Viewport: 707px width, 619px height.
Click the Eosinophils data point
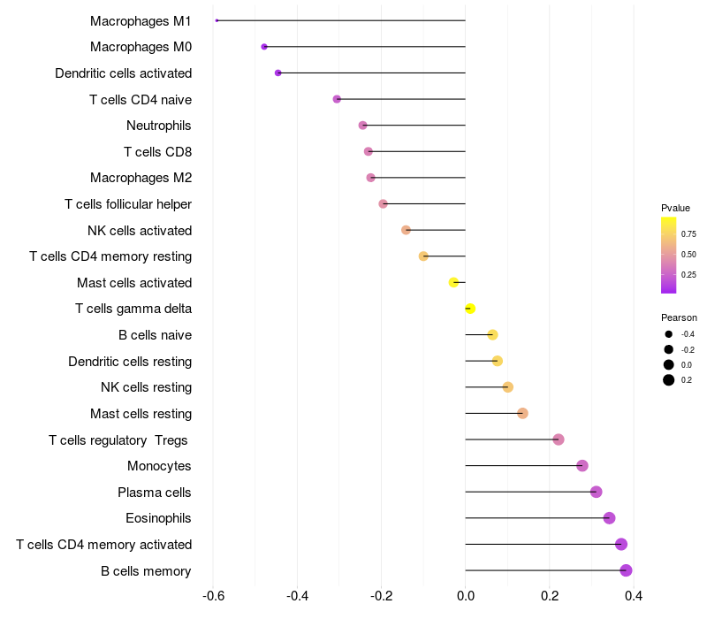tap(609, 518)
